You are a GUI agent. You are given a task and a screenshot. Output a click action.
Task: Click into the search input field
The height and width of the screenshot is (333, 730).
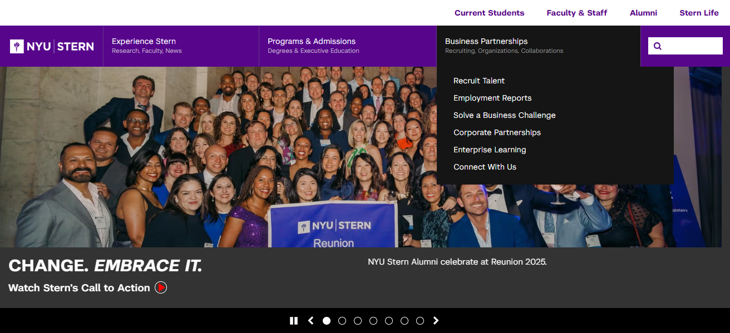(685, 46)
